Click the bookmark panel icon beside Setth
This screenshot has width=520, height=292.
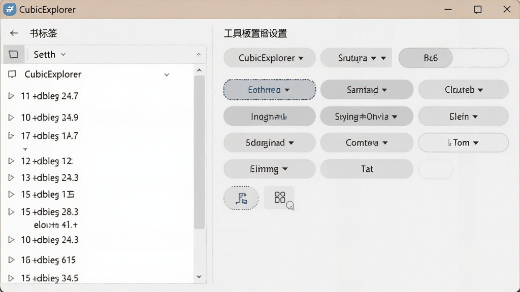coord(14,54)
